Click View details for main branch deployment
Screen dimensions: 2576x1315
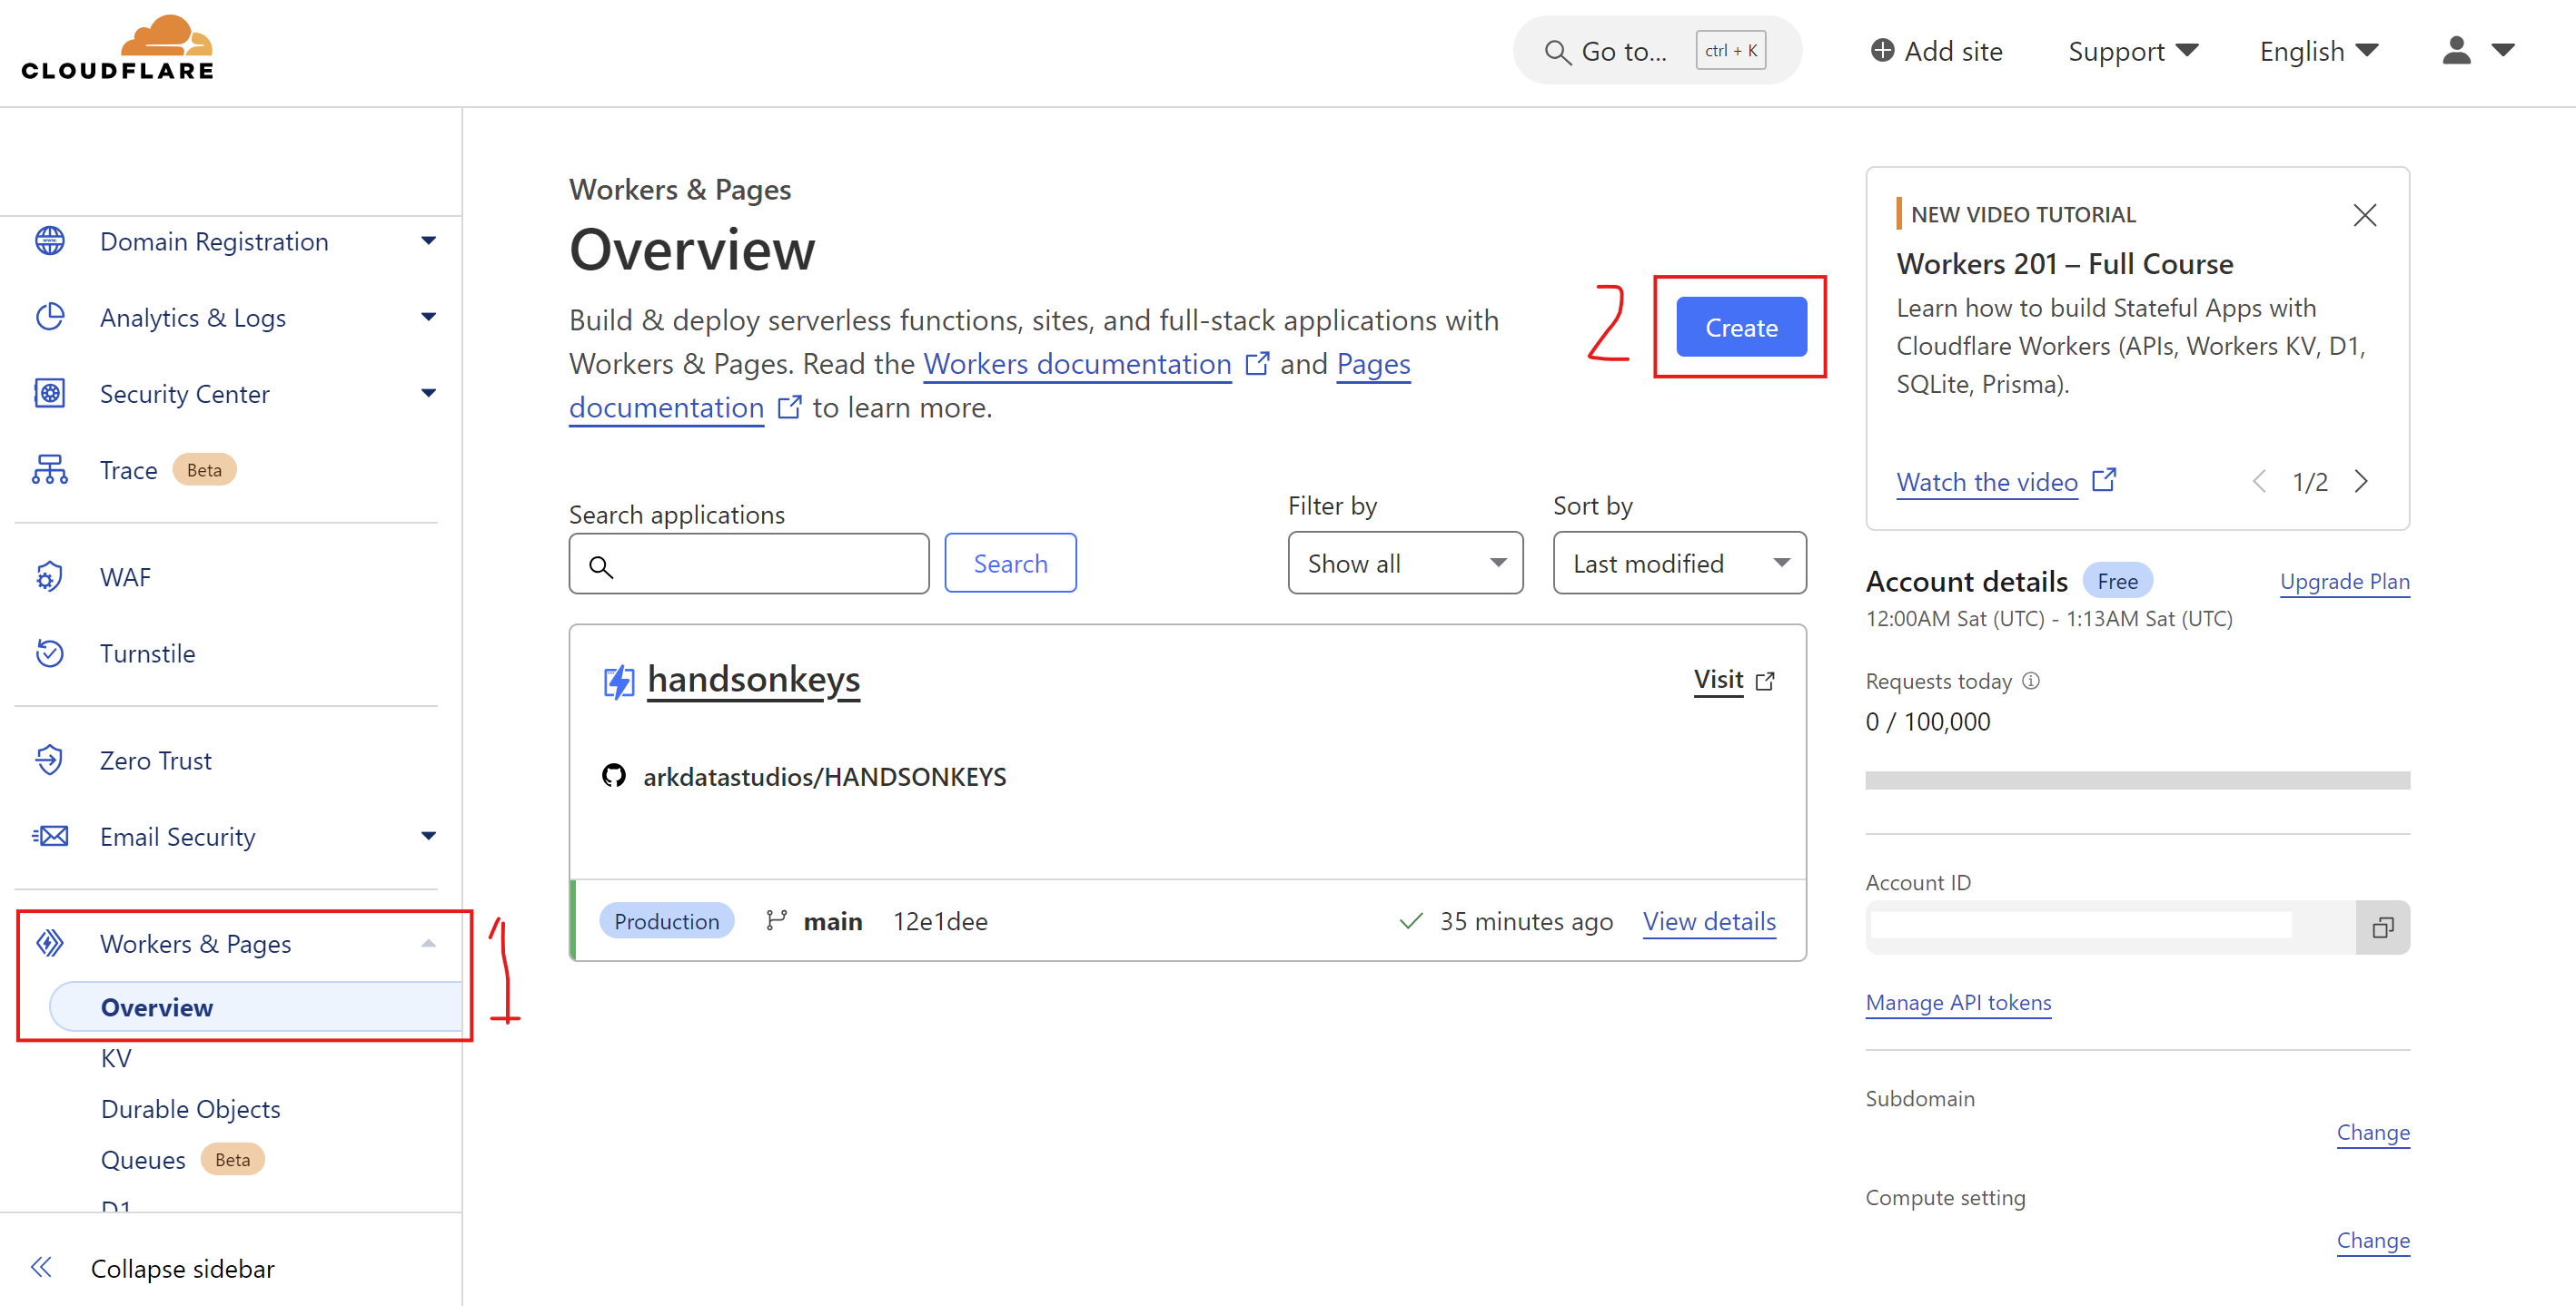click(1709, 919)
